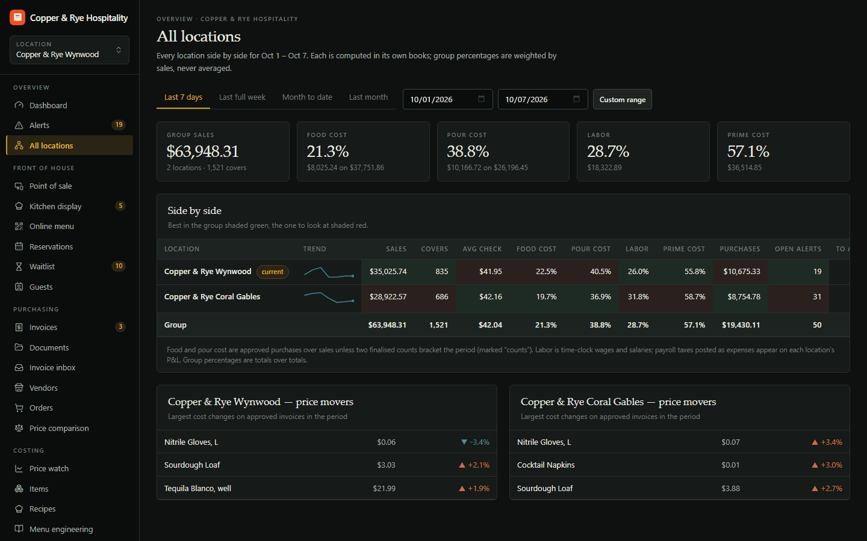Click the end date field 10/07/2026
The image size is (867, 541).
(542, 99)
